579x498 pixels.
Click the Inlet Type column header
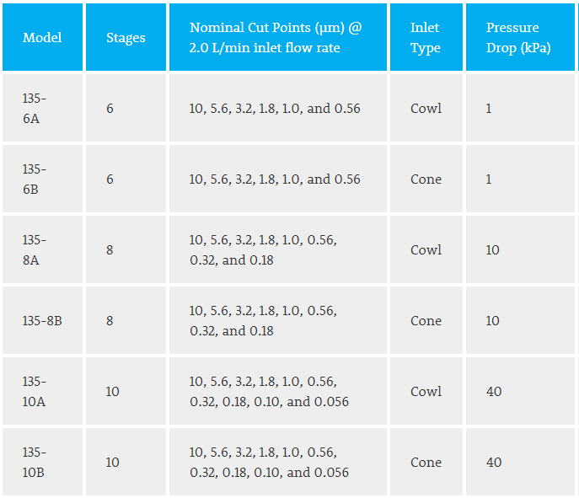(425, 38)
